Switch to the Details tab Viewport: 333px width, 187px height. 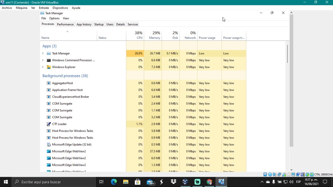click(120, 24)
